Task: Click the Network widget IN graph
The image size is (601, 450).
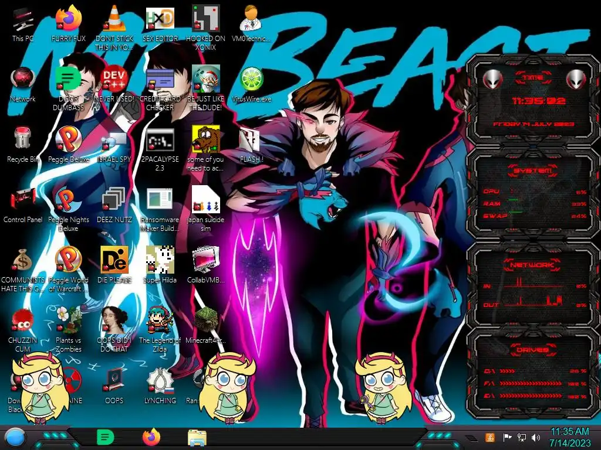Action: coord(534,284)
